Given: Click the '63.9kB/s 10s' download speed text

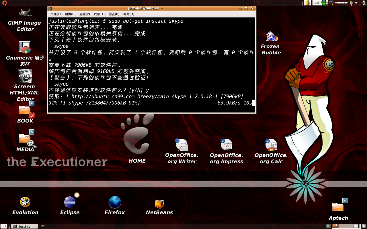Looking at the screenshot, I should [235, 103].
